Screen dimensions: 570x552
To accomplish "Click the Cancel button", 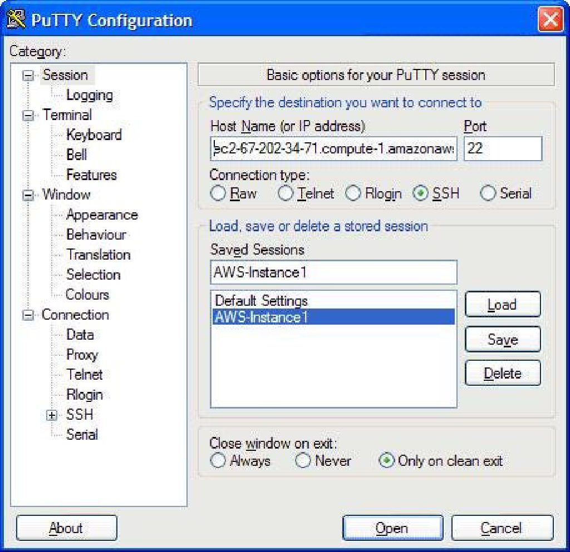I will (502, 528).
